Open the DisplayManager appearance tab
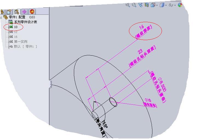Image resolution: width=217 pixels, height=139 pixels. 32,11
